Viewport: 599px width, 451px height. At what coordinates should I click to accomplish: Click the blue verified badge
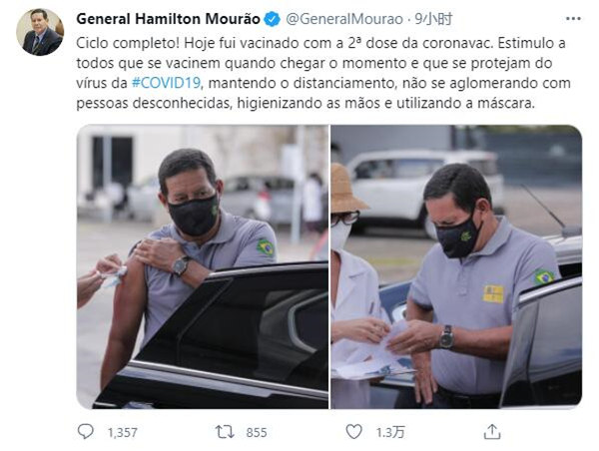(x=273, y=19)
